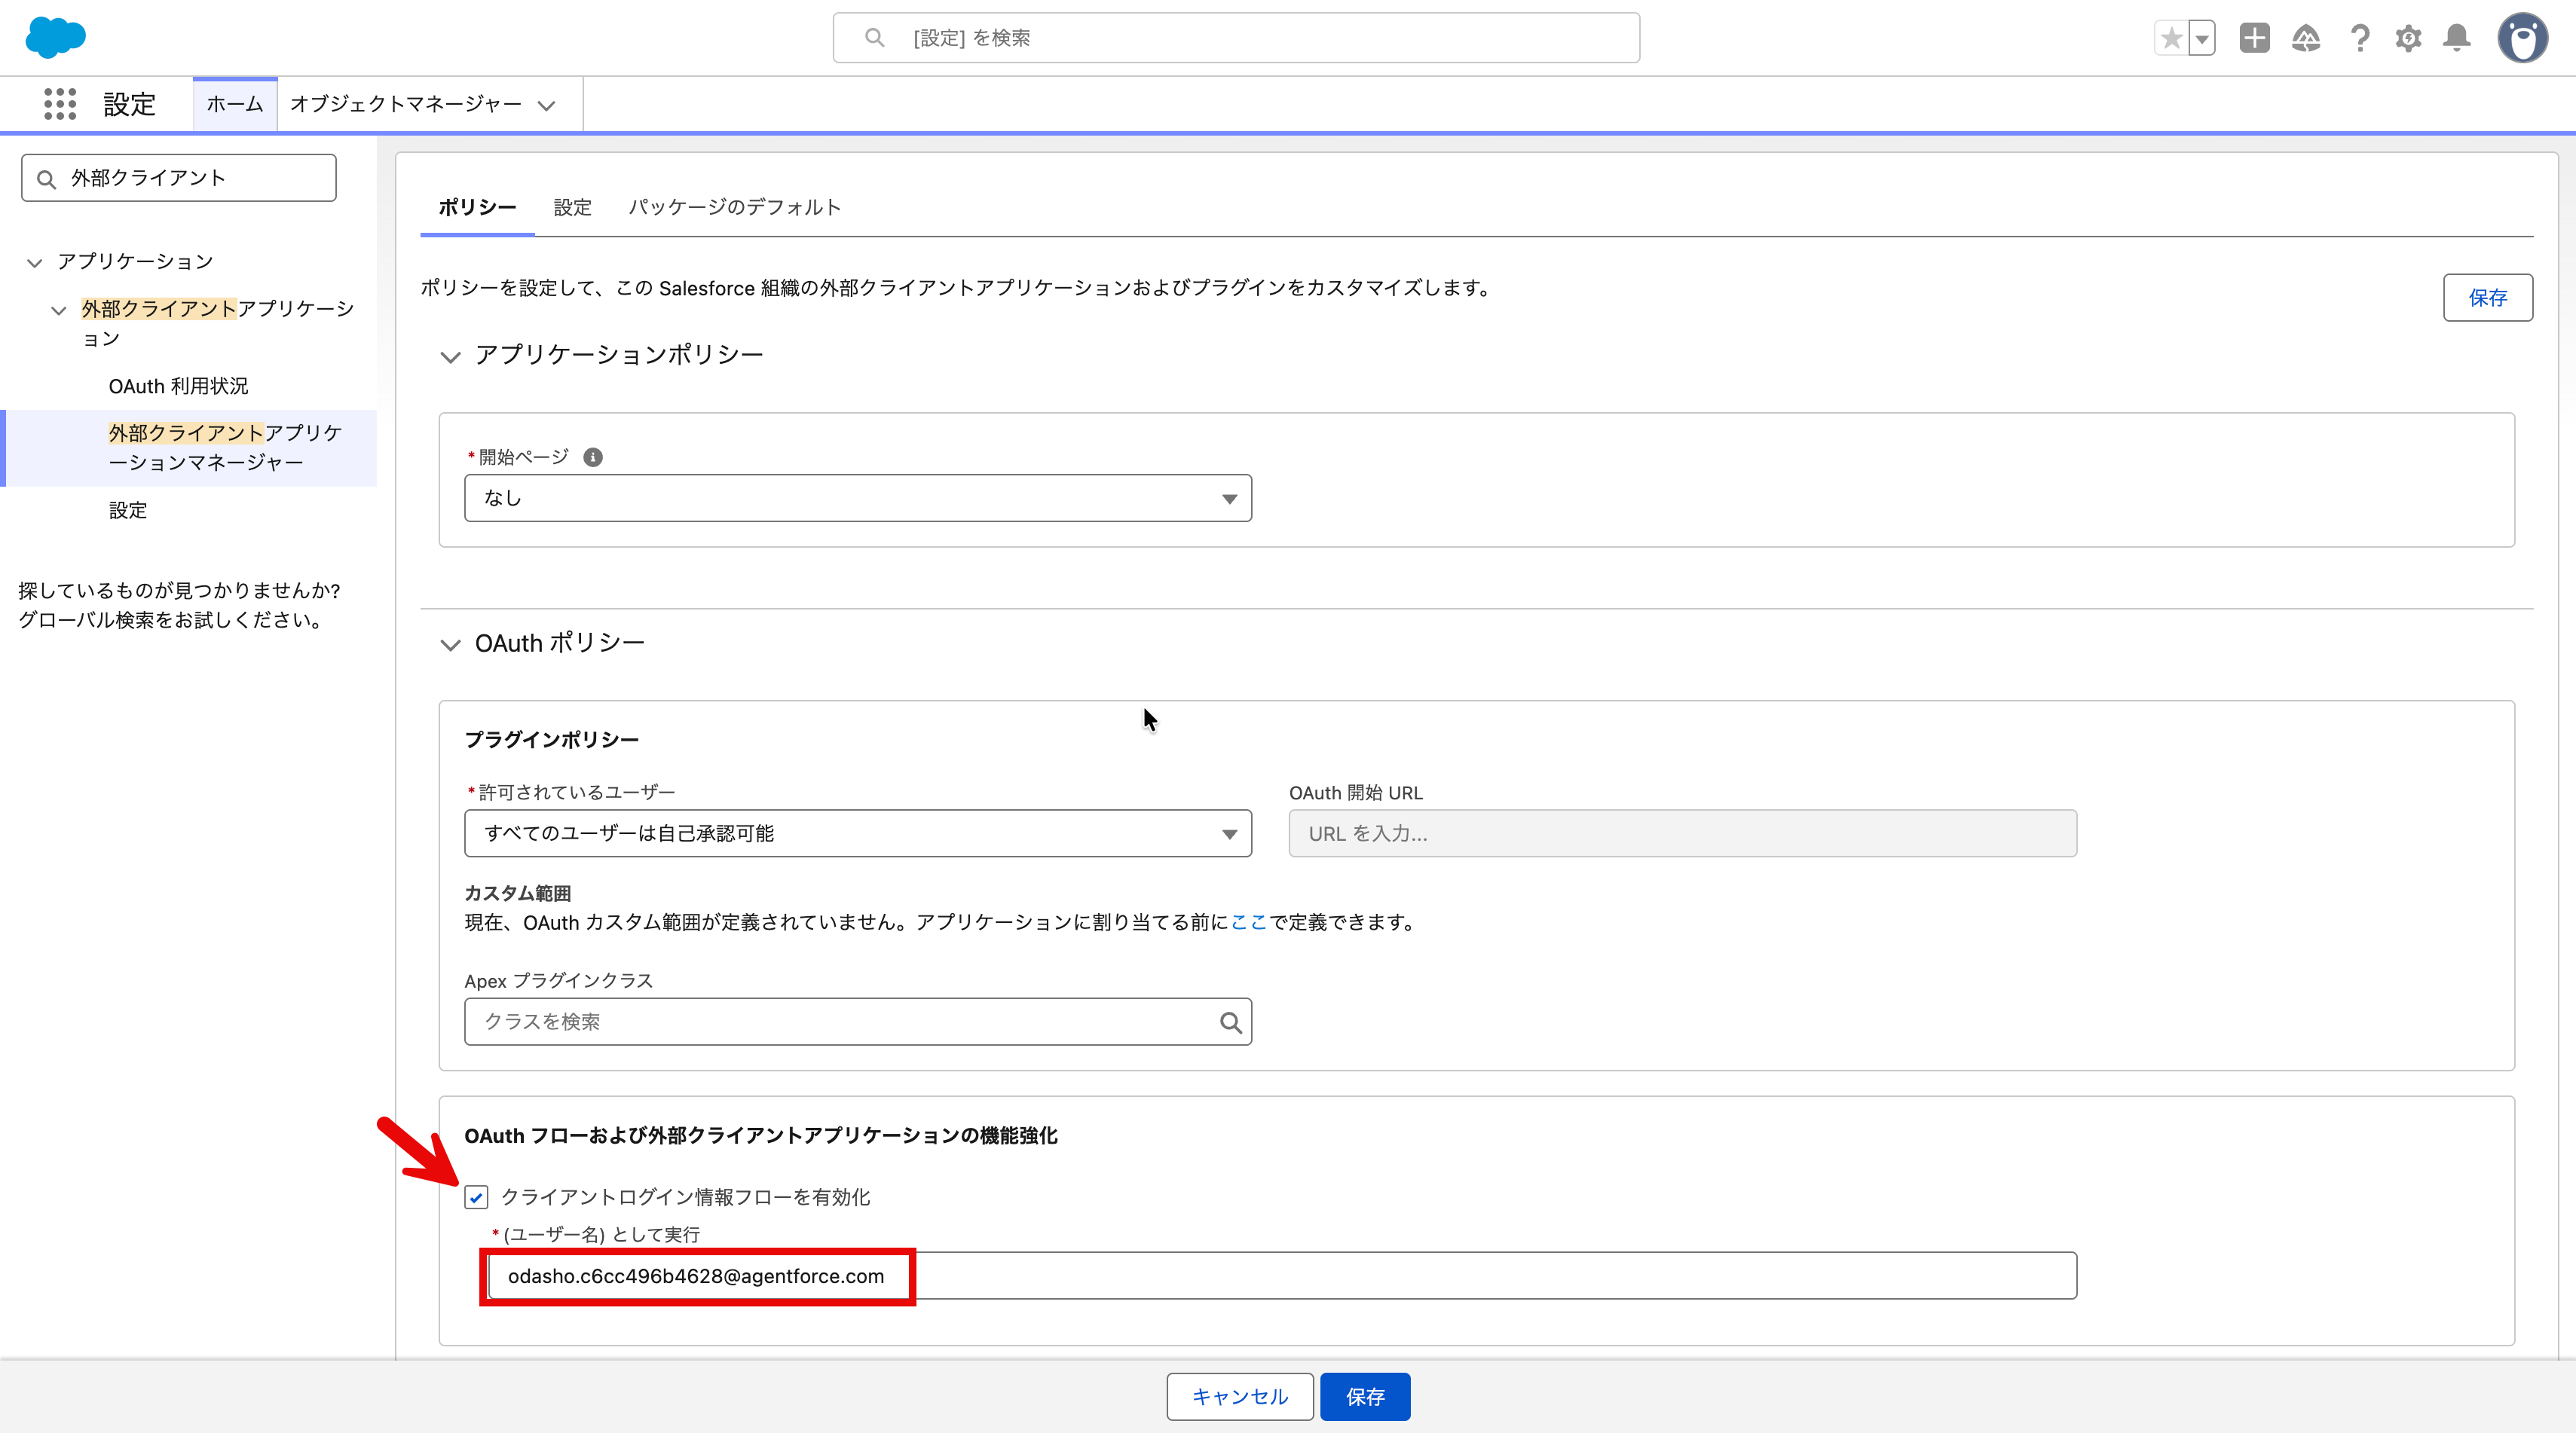The image size is (2576, 1433).
Task: Open the 許可されているユーザー dropdown
Action: tap(857, 833)
